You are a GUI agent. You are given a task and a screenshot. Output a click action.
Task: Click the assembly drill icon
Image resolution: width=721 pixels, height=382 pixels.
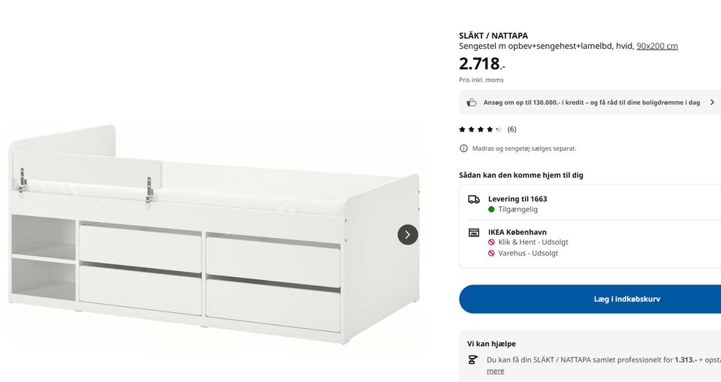pos(472,360)
